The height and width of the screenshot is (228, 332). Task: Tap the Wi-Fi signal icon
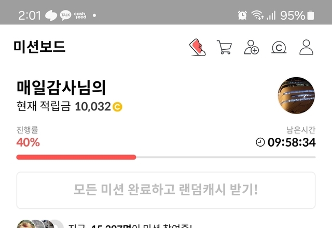(257, 15)
